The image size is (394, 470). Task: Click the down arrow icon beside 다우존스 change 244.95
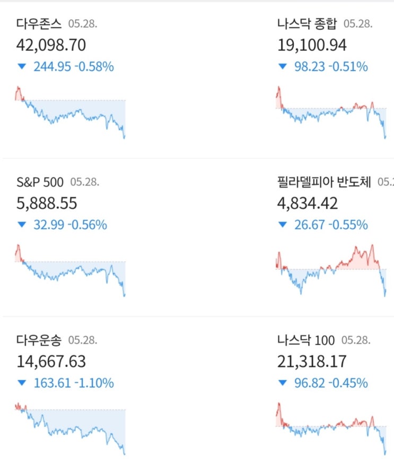[x=22, y=67]
